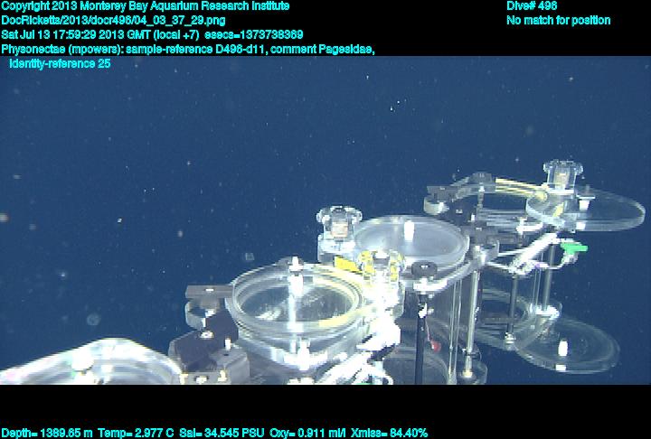Click the yellow tag on the sampler

pyautogui.click(x=347, y=265)
